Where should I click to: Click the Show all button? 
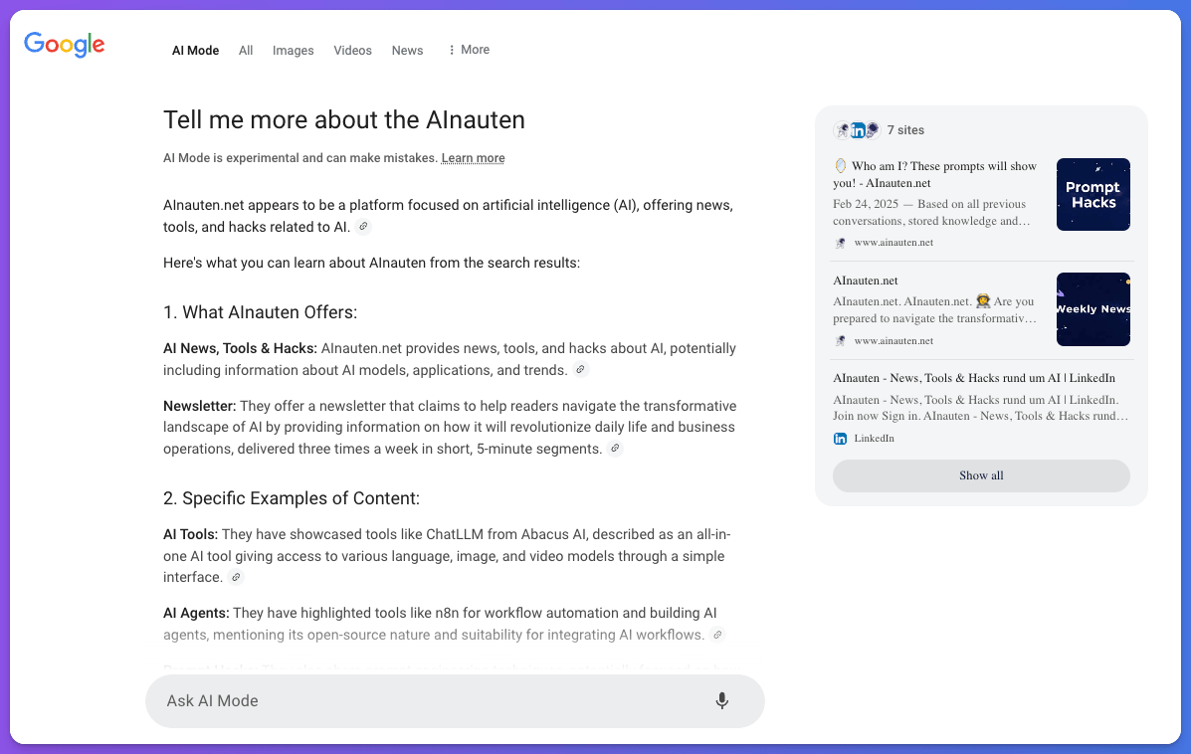coord(981,476)
